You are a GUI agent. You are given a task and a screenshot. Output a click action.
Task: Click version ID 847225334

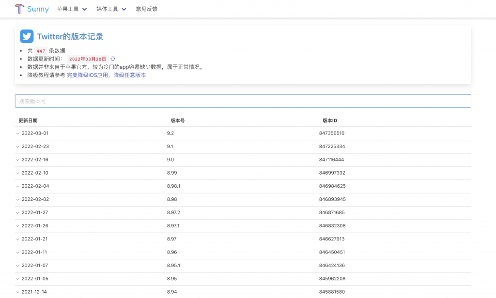click(332, 147)
